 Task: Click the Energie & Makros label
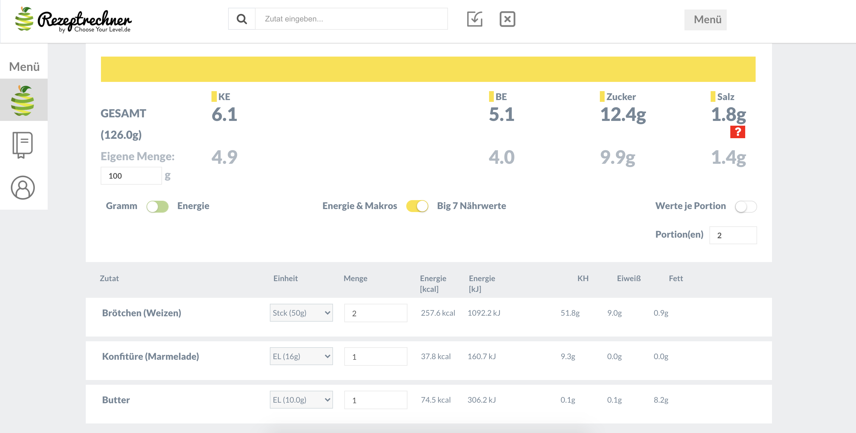click(x=359, y=206)
